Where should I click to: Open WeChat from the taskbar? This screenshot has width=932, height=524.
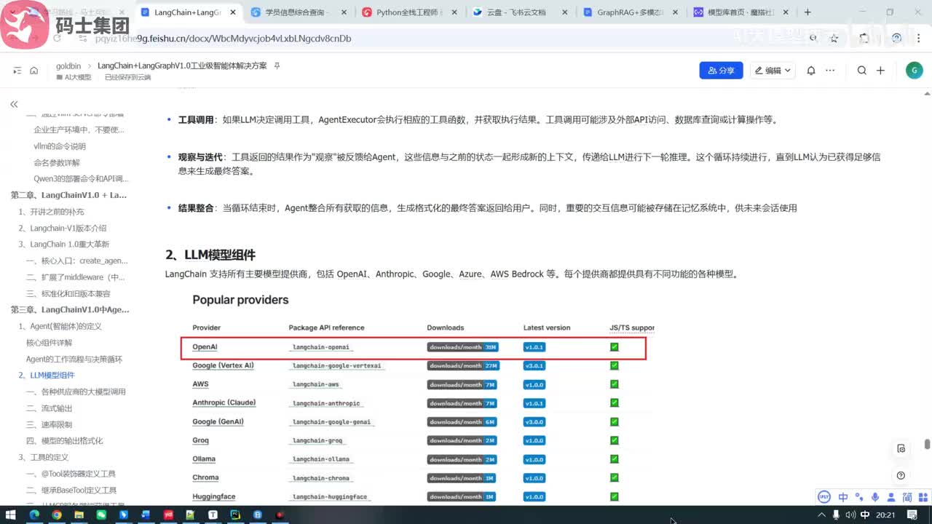(101, 515)
